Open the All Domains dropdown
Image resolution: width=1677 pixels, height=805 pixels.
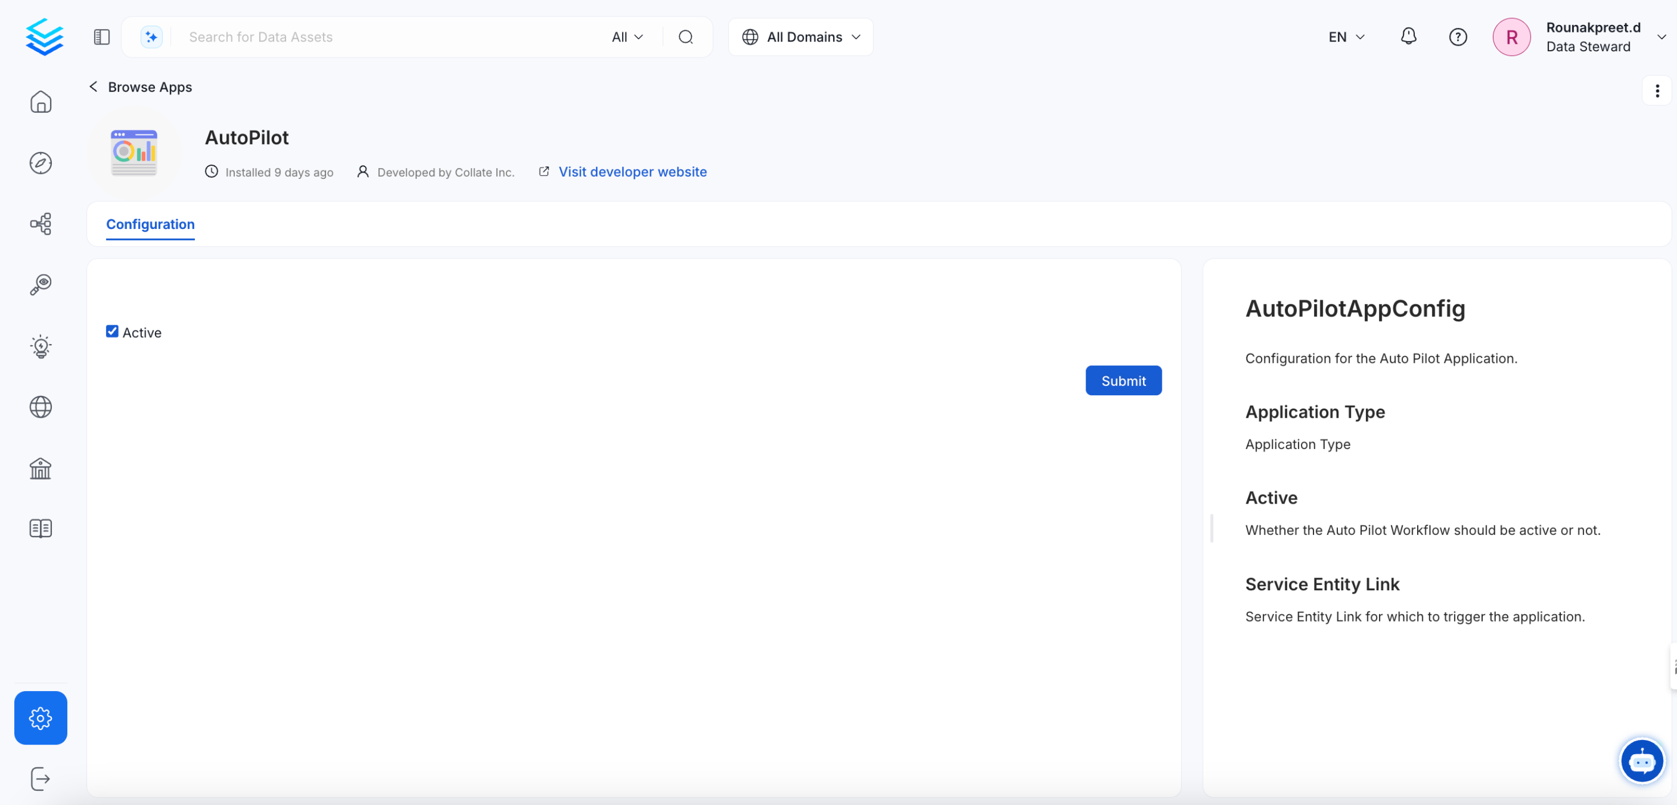coord(801,37)
